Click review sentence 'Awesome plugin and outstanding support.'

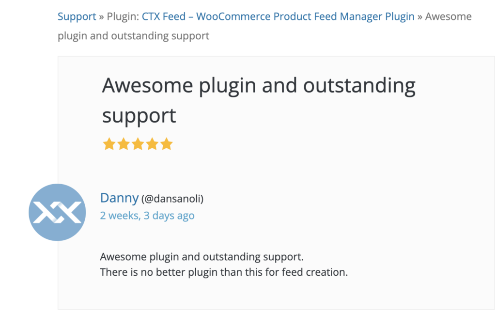pyautogui.click(x=202, y=257)
